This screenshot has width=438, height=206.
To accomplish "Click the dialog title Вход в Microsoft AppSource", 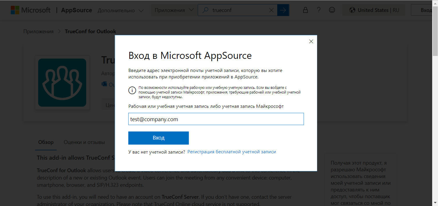I will click(x=190, y=55).
